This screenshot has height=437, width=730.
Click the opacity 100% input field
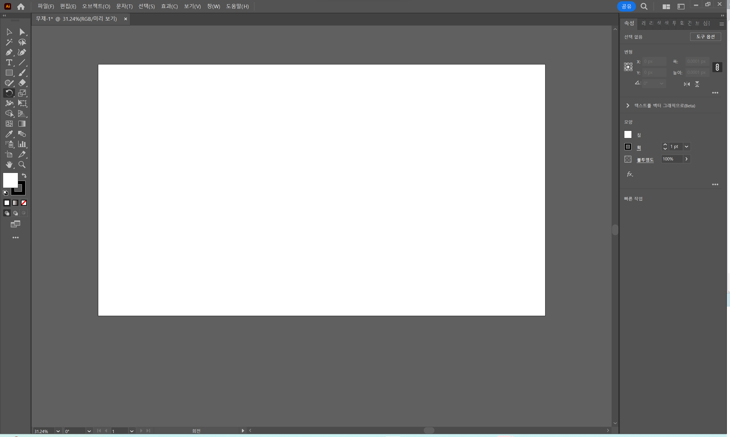pyautogui.click(x=672, y=159)
